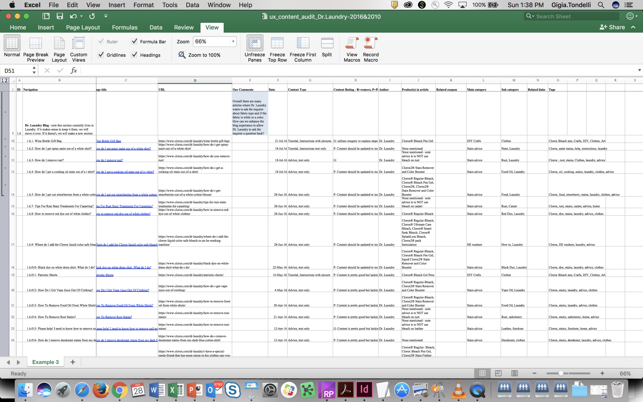The image size is (643, 402).
Task: Open Firefox from the Dock
Action: click(x=101, y=390)
